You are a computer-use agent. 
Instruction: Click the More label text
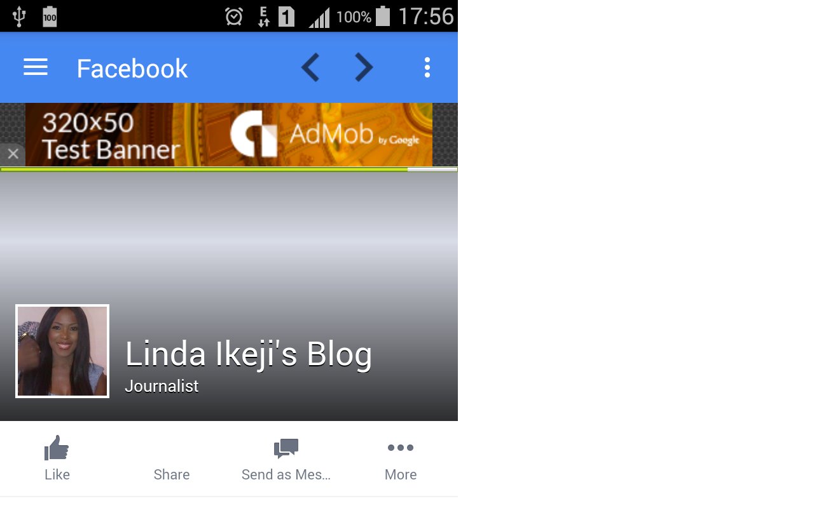(x=401, y=474)
